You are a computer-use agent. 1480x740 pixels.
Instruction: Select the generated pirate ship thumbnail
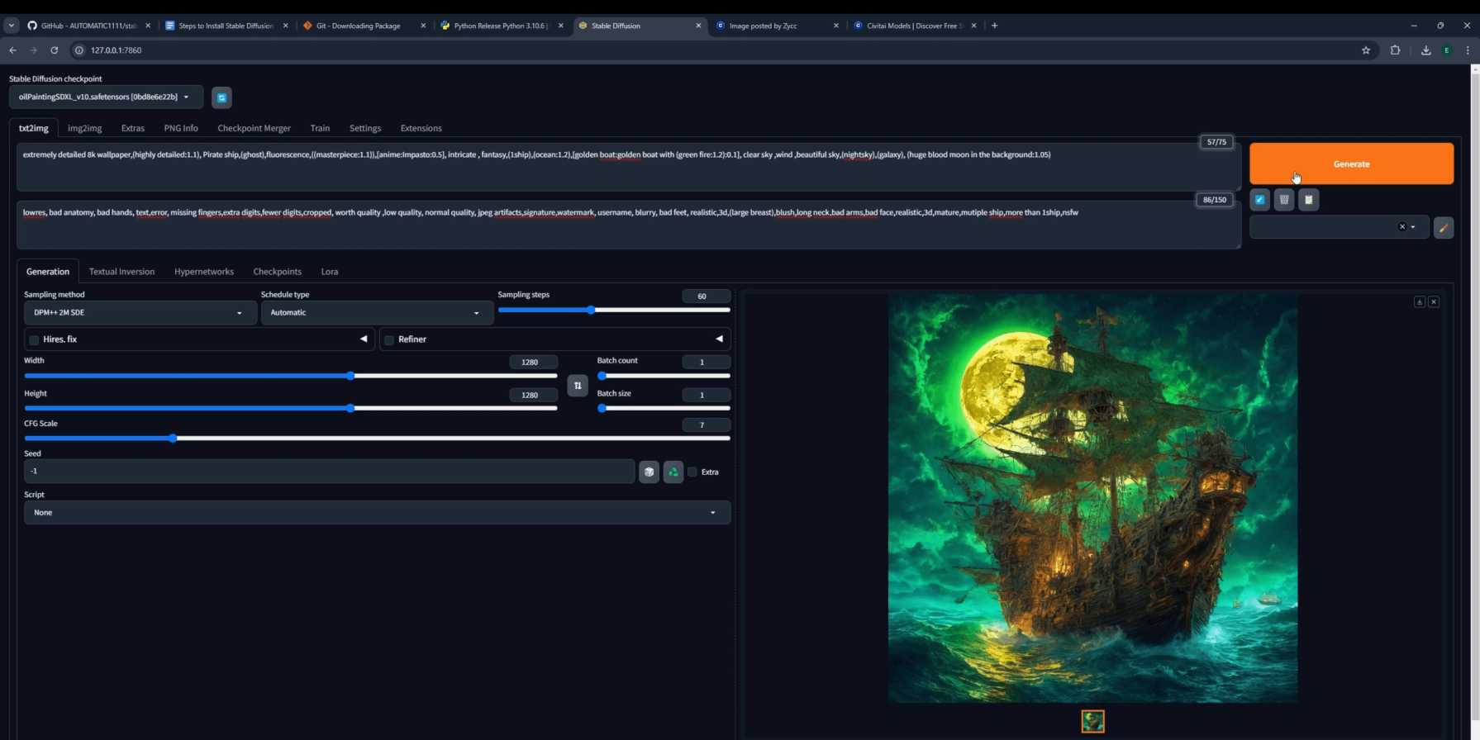1092,721
